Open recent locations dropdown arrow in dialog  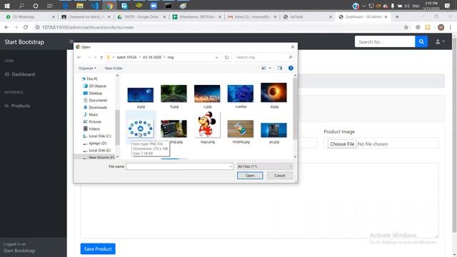click(x=95, y=57)
